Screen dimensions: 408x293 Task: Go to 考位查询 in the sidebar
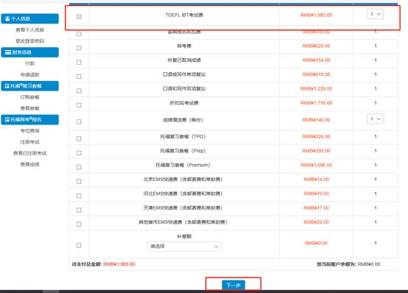[30, 130]
